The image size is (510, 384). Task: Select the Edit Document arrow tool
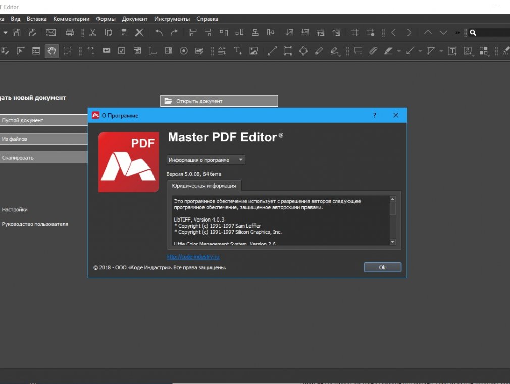tap(21, 51)
